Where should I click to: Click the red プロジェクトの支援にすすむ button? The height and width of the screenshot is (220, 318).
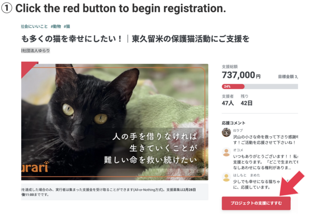point(256,203)
